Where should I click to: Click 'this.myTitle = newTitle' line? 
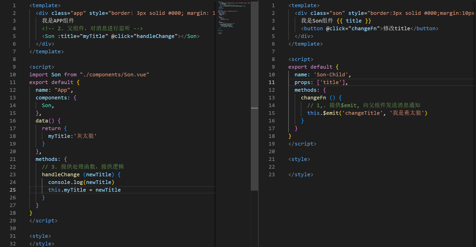pos(84,190)
